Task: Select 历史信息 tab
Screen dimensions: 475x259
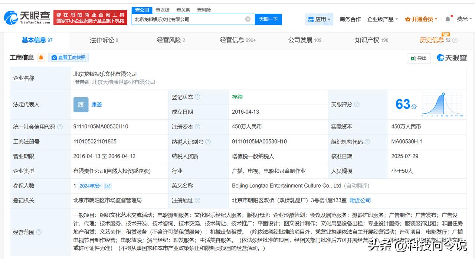Action: pyautogui.click(x=435, y=40)
